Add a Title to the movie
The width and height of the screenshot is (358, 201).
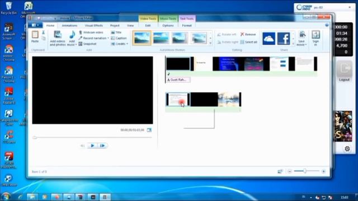(x=116, y=32)
